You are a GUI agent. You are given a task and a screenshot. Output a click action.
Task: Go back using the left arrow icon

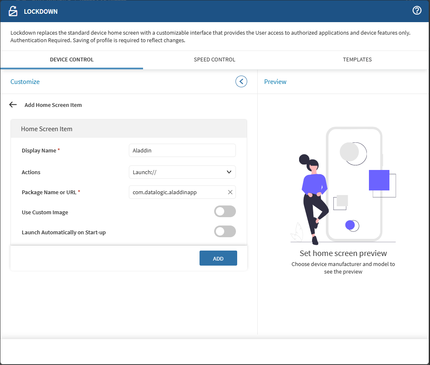(x=13, y=105)
